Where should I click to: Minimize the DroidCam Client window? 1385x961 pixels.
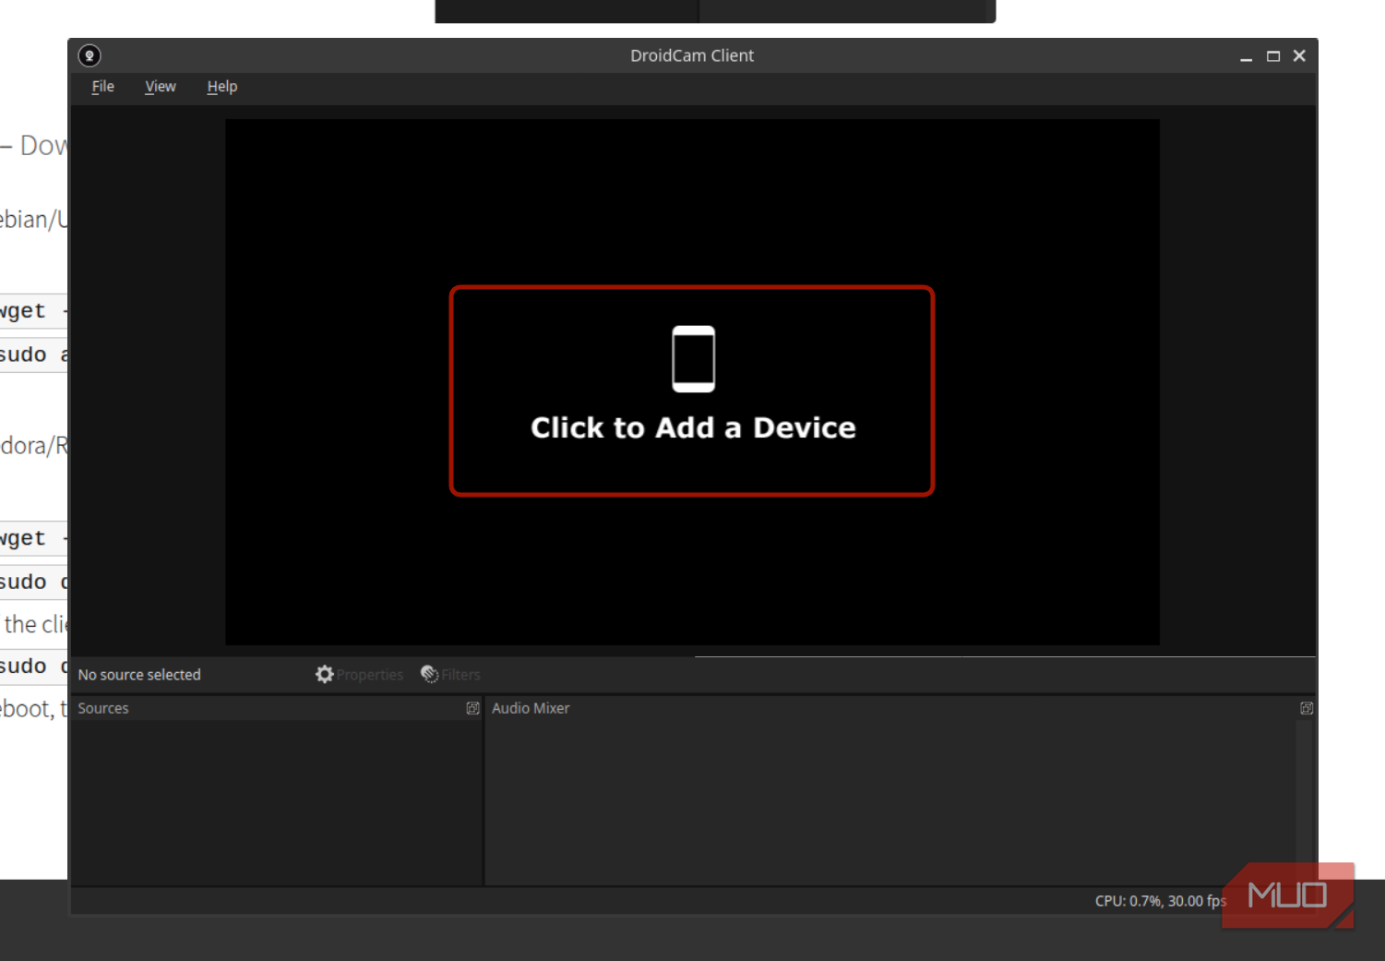coord(1246,56)
